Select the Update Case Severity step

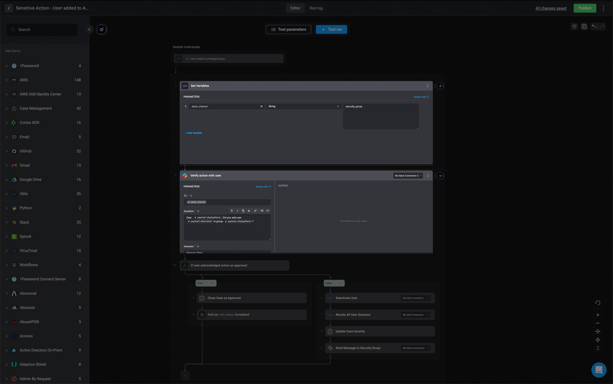coord(380,331)
